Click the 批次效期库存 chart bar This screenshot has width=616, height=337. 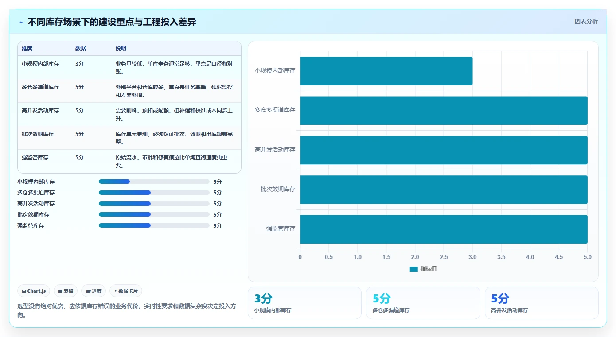(x=444, y=190)
